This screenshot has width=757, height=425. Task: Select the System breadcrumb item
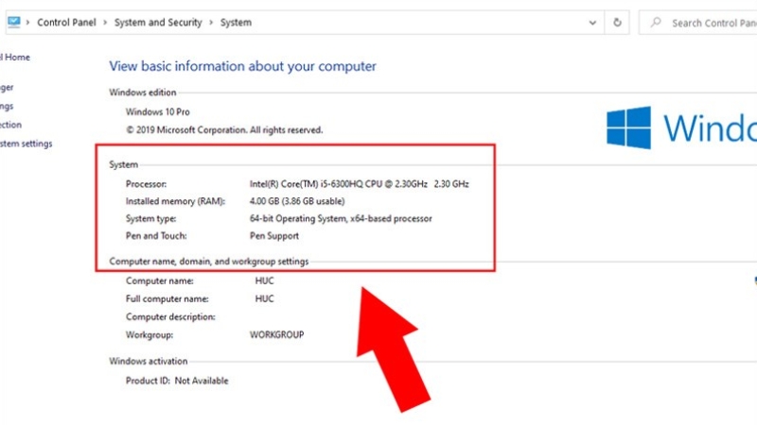[x=236, y=23]
